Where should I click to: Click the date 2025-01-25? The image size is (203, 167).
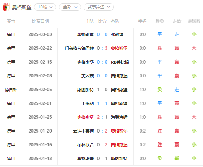point(40,117)
